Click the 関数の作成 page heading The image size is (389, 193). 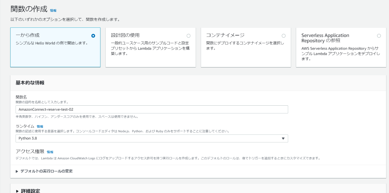(x=29, y=9)
